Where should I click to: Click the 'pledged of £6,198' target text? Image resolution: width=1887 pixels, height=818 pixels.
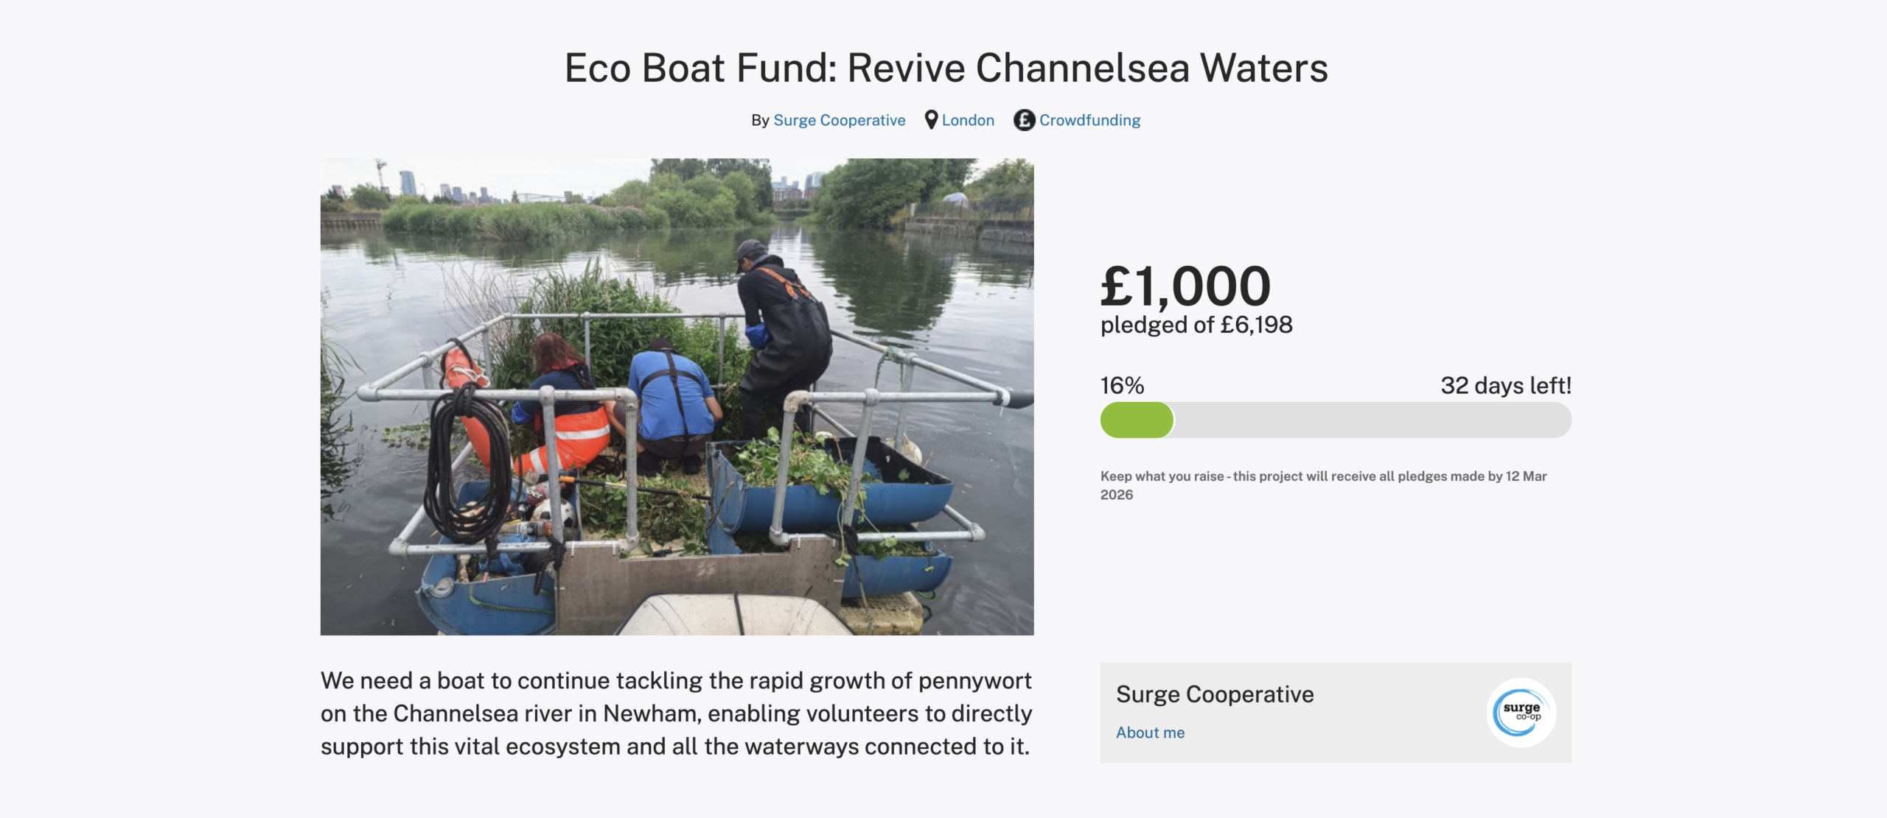pyautogui.click(x=1196, y=325)
